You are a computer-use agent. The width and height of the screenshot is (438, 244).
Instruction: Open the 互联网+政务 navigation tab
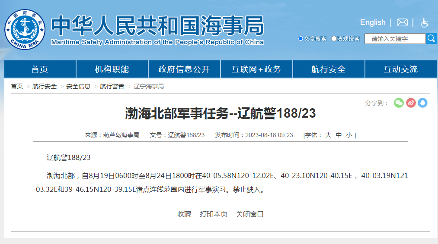pos(256,69)
